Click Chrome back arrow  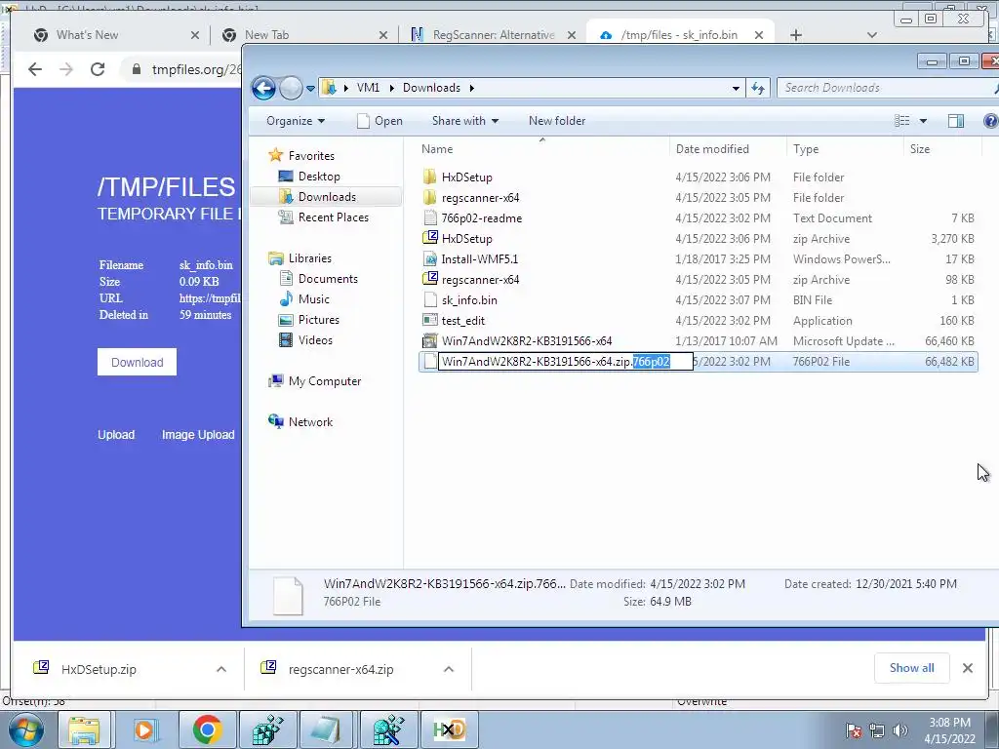click(35, 69)
